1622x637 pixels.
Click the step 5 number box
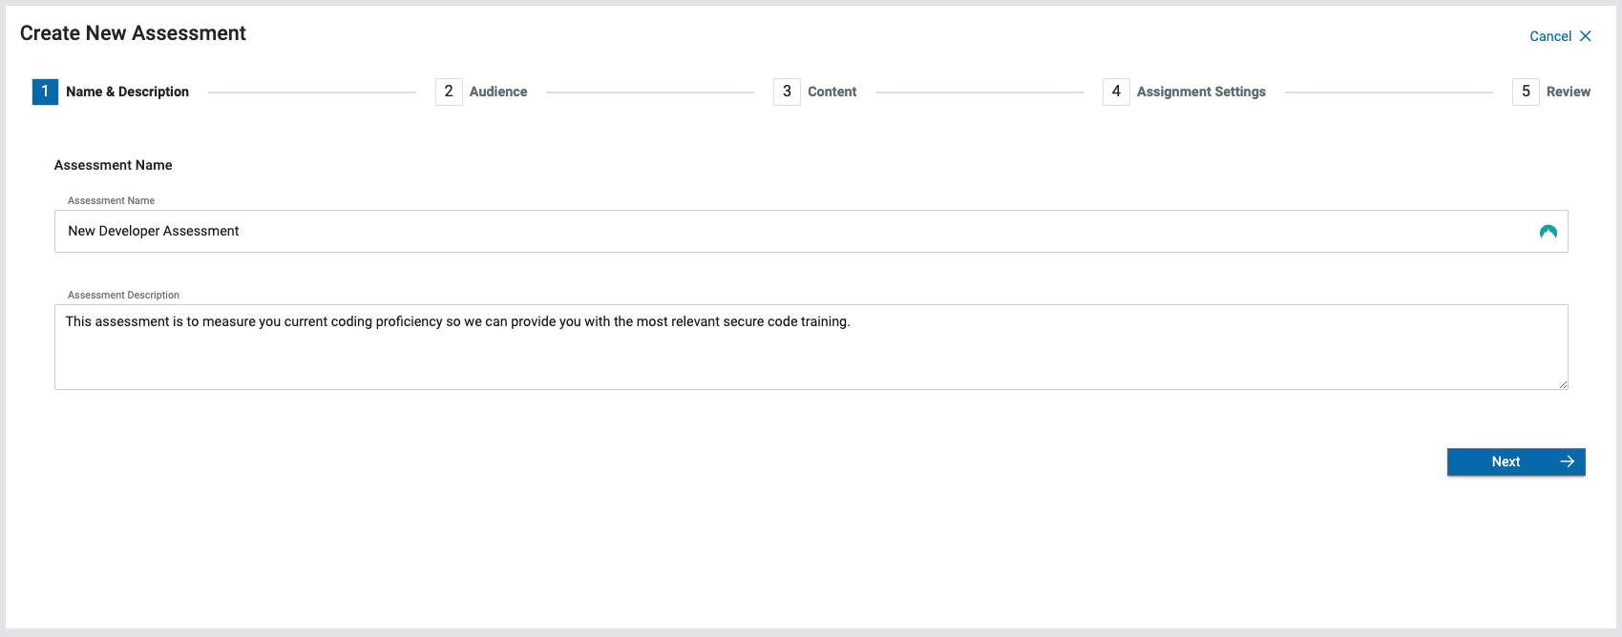[x=1526, y=92]
